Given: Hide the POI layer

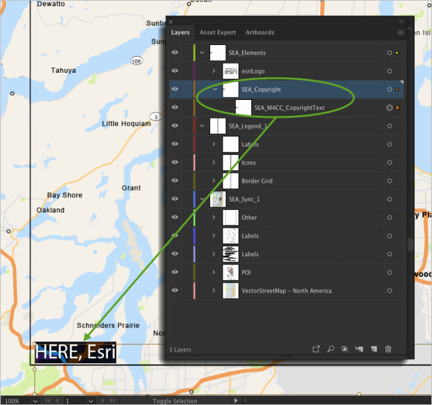Looking at the screenshot, I should pos(176,272).
